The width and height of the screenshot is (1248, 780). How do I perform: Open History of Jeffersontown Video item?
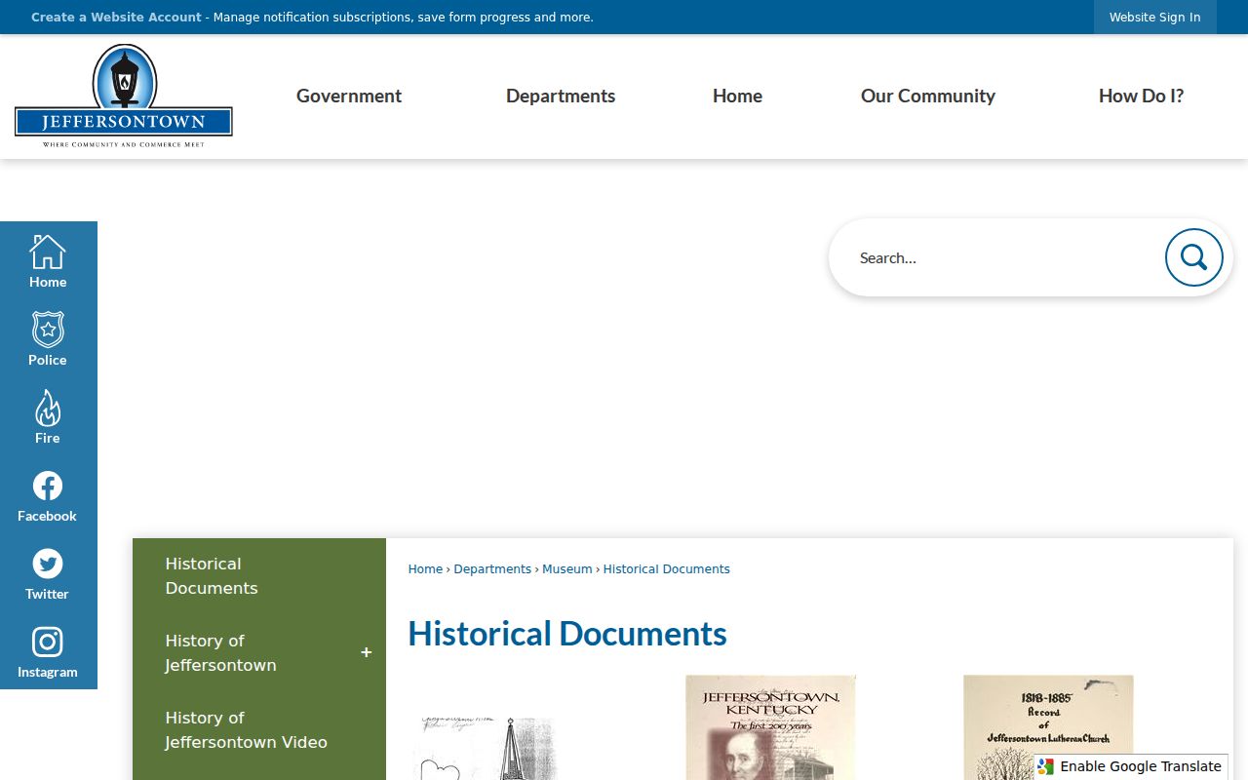(x=259, y=730)
